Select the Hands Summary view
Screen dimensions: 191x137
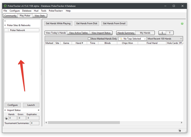pos(126,33)
